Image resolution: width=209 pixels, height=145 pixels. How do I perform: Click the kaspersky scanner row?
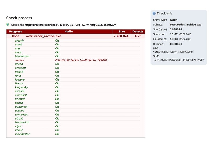click(21, 87)
